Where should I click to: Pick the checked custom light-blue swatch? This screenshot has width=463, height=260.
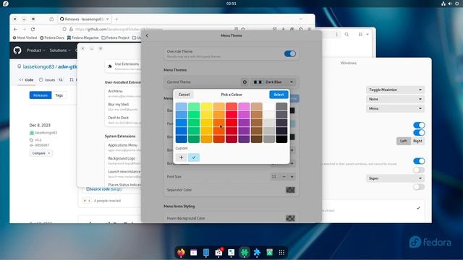[194, 157]
